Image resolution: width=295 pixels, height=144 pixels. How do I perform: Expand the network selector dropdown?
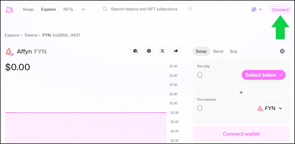click(257, 9)
